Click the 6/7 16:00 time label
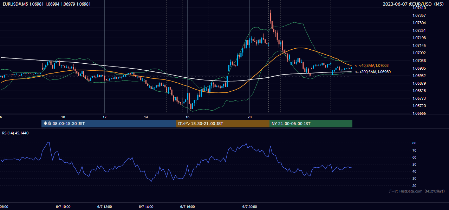The height and width of the screenshot is (210, 449). (x=188, y=207)
